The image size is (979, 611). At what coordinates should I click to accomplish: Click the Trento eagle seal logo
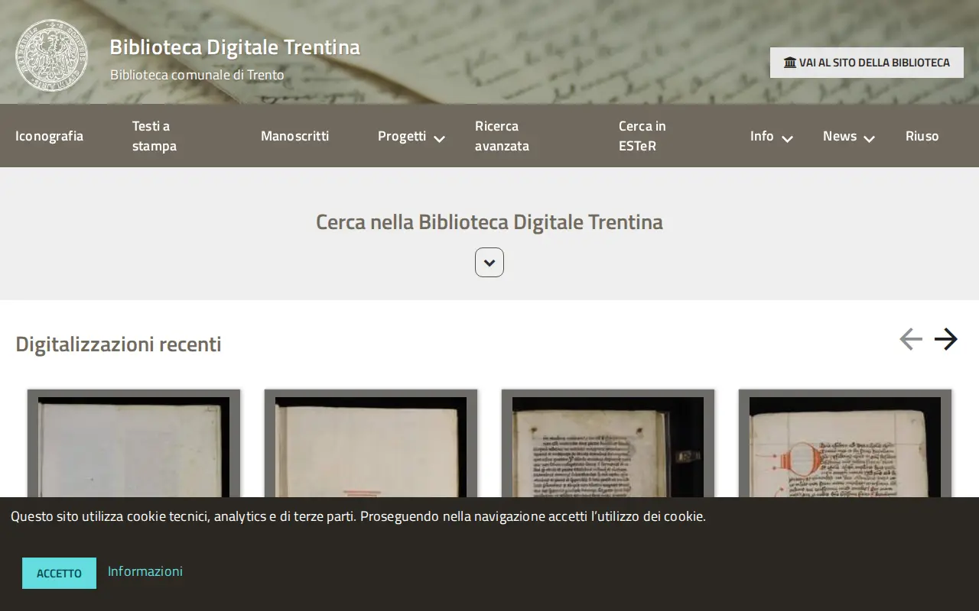click(x=52, y=55)
